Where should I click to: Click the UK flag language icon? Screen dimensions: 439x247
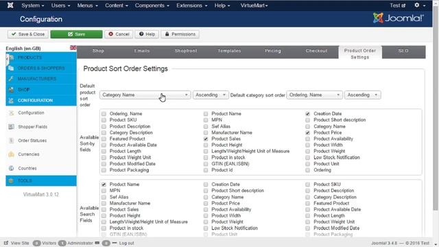coord(73,48)
